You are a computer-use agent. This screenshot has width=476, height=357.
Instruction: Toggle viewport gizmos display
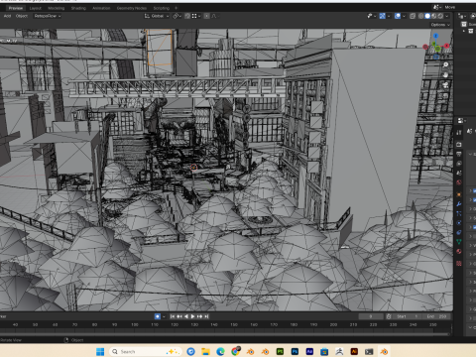coord(382,16)
